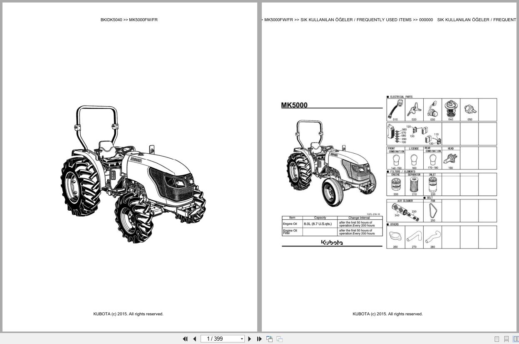Click electrical part item 020

coord(414,110)
